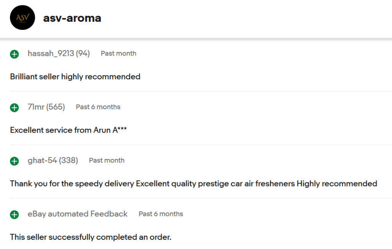Screen dimensions: 392x249
Task: Click "Past month" next to hassah_9213
Action: tap(118, 54)
